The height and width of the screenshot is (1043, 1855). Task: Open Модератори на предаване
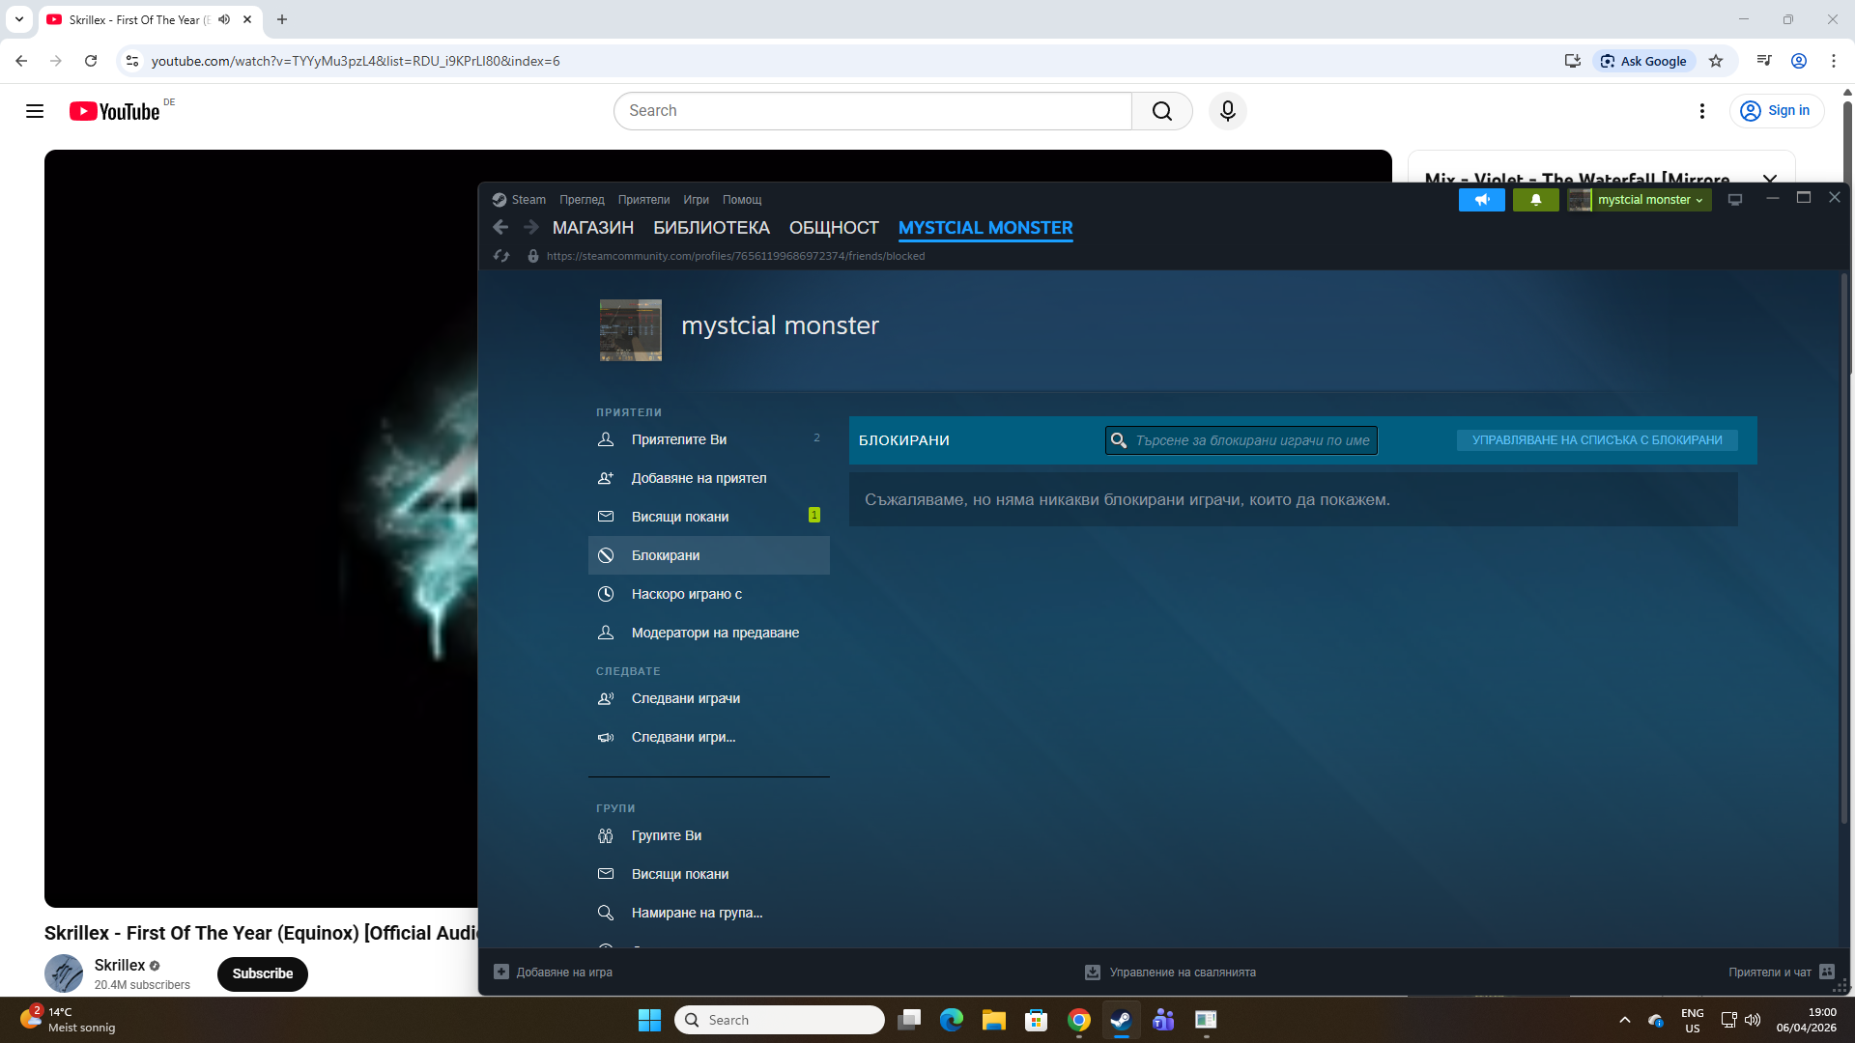point(708,633)
